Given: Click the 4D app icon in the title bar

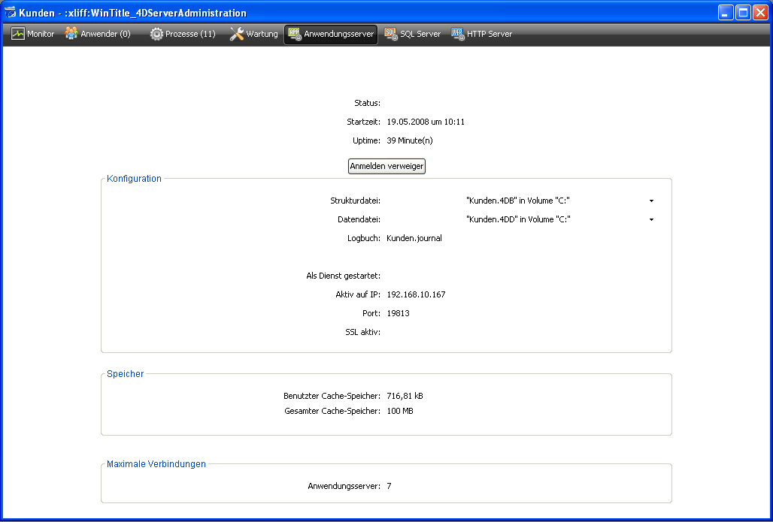Looking at the screenshot, I should point(10,13).
